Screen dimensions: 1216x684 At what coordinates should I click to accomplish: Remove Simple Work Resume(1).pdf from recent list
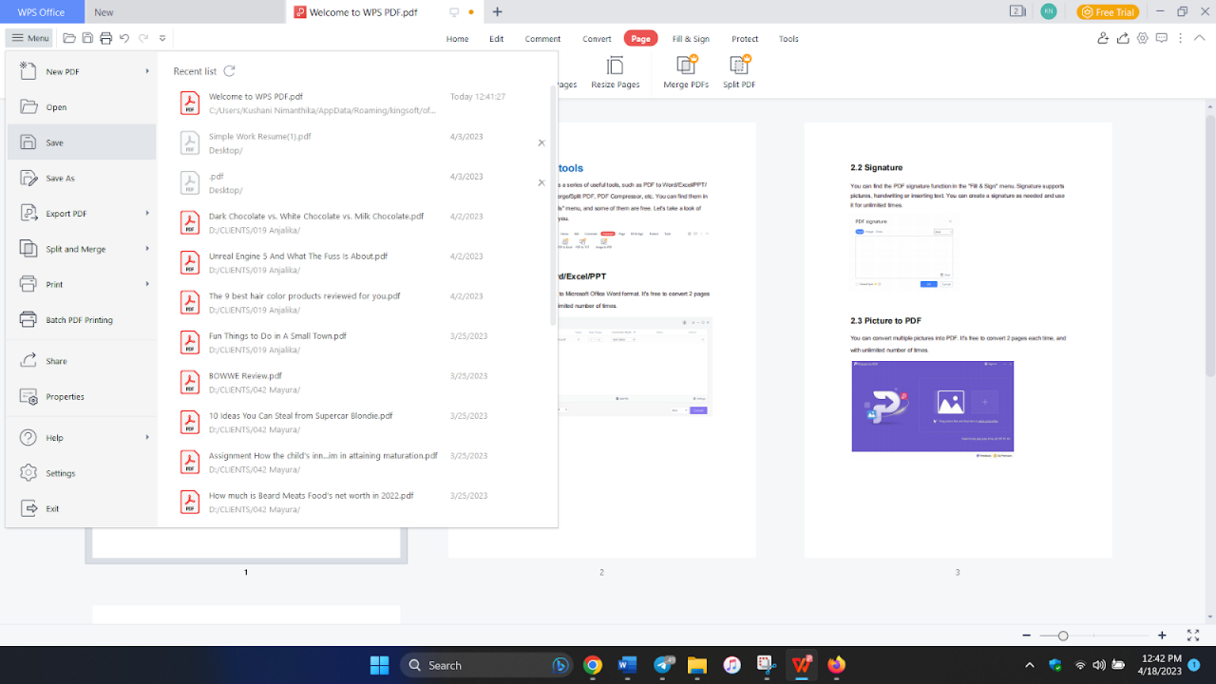(x=541, y=142)
